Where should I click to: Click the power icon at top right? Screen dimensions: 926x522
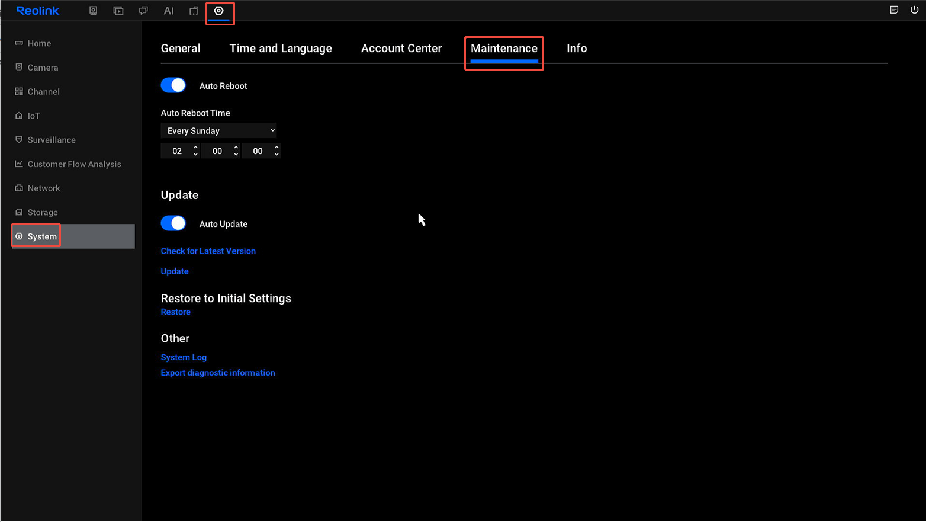(914, 9)
